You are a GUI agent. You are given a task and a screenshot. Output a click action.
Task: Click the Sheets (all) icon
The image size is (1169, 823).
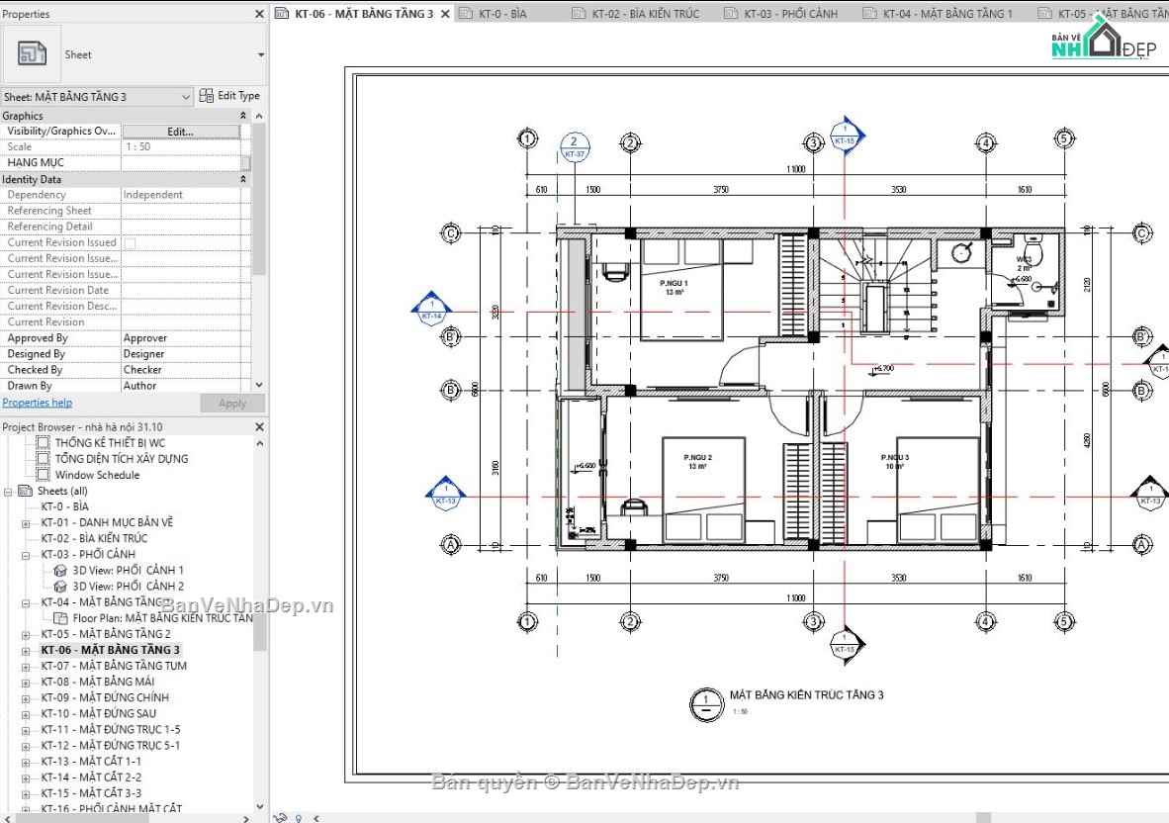pyautogui.click(x=26, y=492)
